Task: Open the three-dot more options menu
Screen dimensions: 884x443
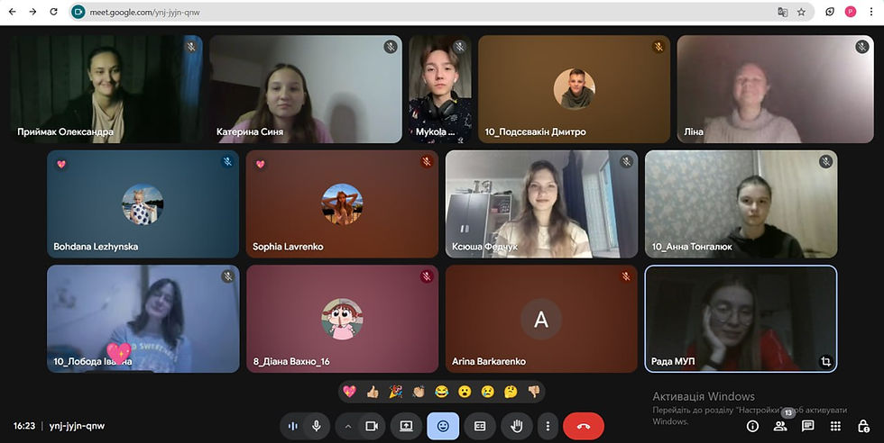Action: (548, 426)
